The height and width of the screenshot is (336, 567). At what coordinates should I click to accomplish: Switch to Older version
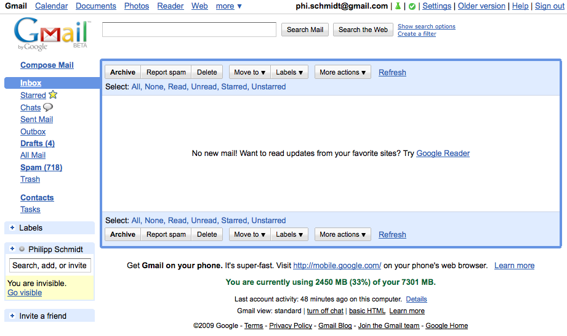point(481,6)
